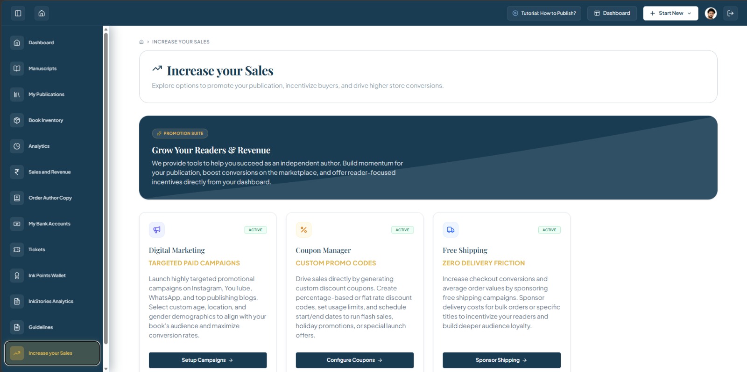This screenshot has height=372, width=747.
Task: Click the Digital Marketing megaphone icon
Action: tap(157, 230)
